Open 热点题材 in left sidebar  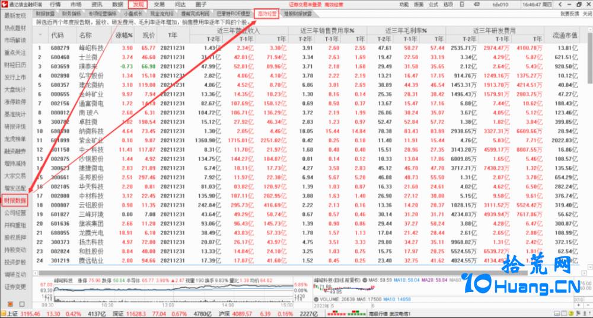click(x=15, y=28)
